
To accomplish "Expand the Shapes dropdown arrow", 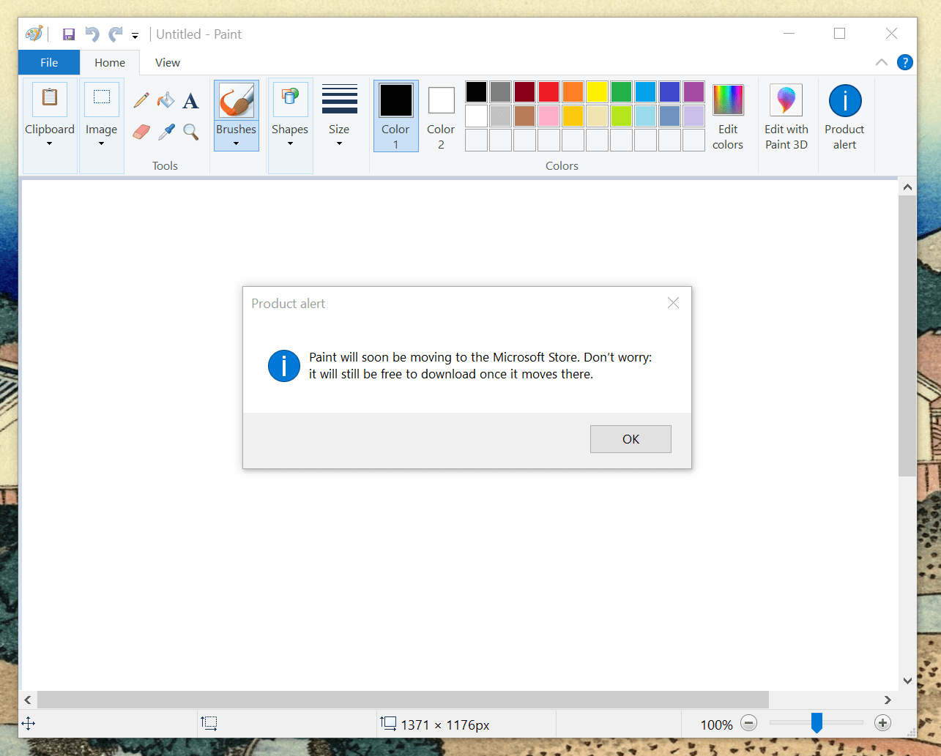I will pyautogui.click(x=290, y=143).
